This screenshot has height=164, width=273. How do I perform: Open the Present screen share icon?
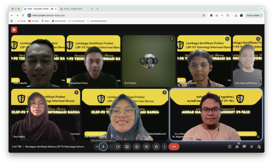(127, 146)
